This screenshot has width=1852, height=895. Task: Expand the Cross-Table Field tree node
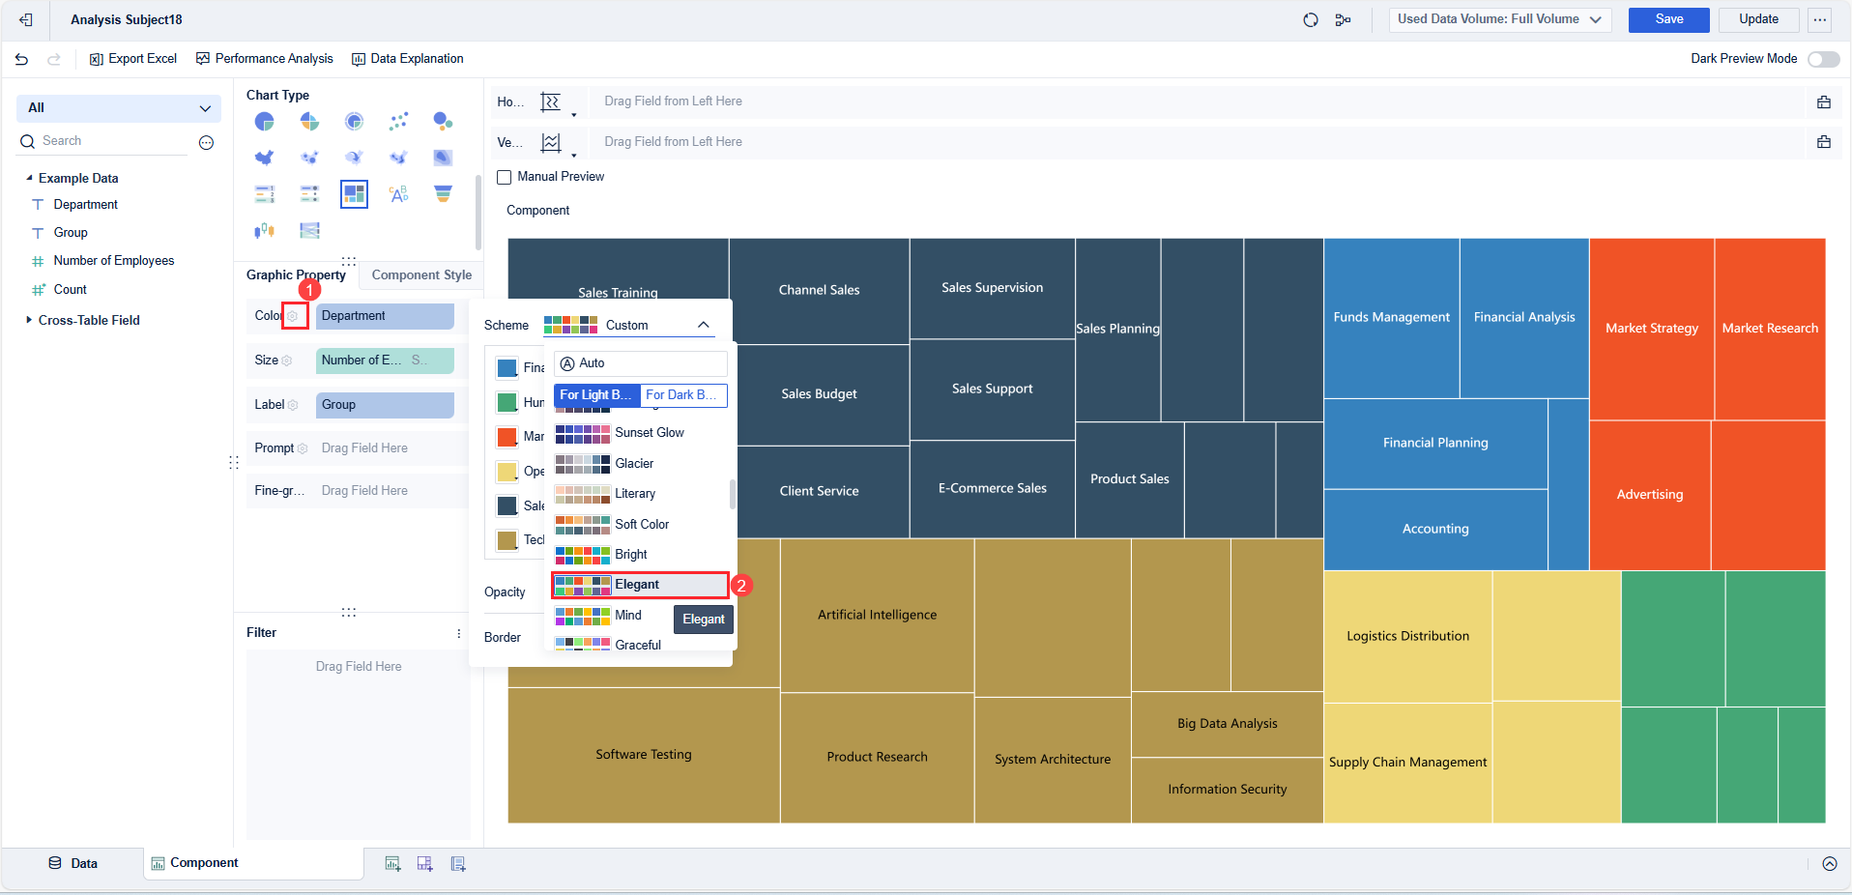[29, 320]
